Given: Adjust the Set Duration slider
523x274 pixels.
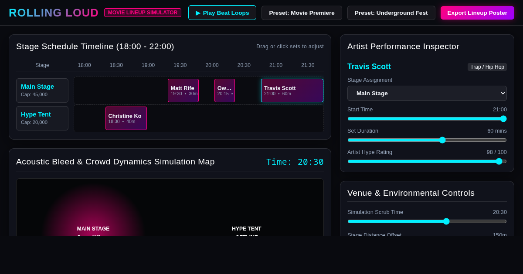Looking at the screenshot, I should click(x=427, y=140).
